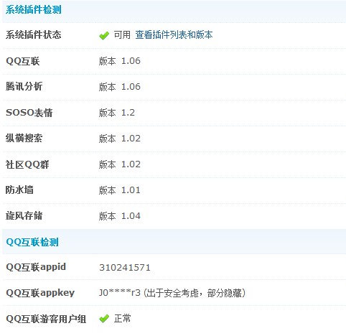Click the masked appkey value J0****r3
Image resolution: width=346 pixels, height=336 pixels.
[x=120, y=293]
